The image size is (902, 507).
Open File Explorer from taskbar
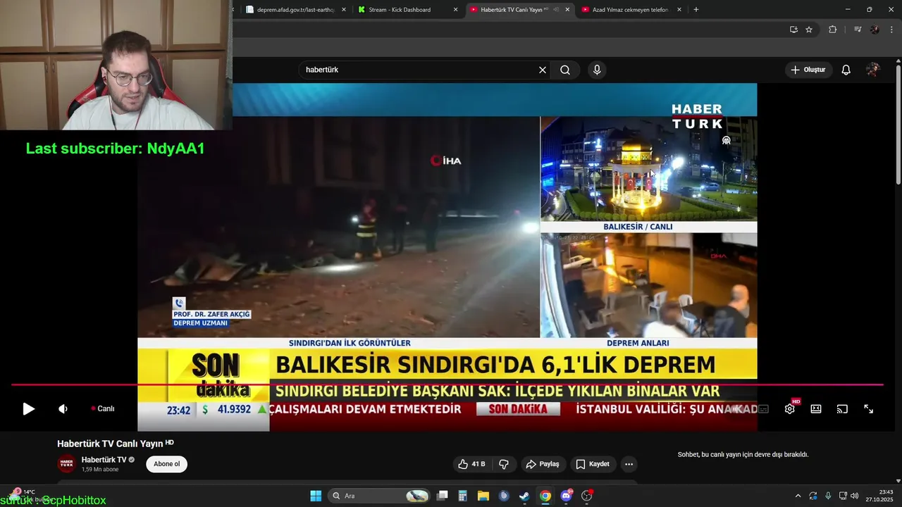tap(483, 496)
